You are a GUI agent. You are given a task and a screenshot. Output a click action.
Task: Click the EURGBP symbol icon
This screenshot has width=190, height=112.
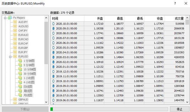15,48
